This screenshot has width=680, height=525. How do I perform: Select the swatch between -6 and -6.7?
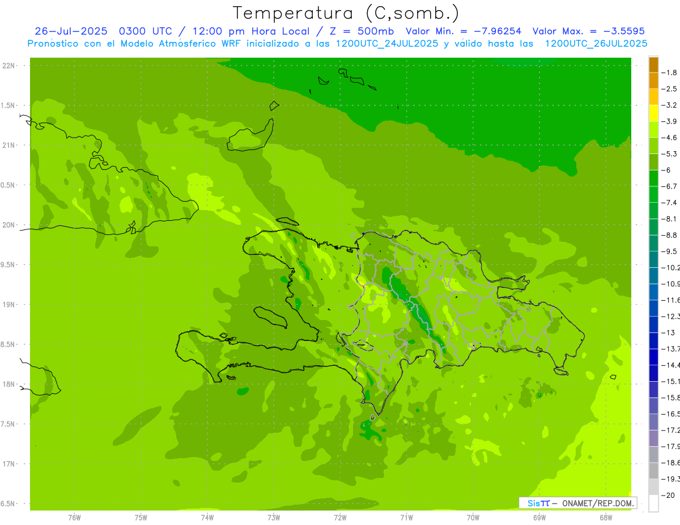[x=653, y=178]
